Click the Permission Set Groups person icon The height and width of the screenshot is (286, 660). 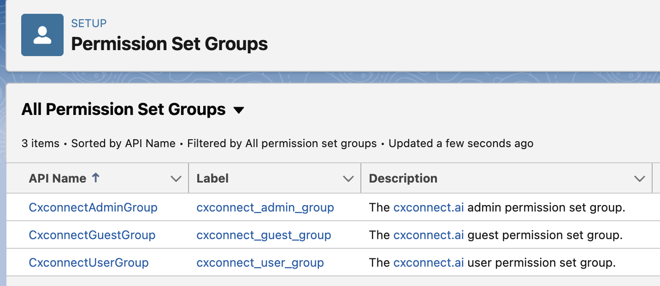tap(42, 35)
